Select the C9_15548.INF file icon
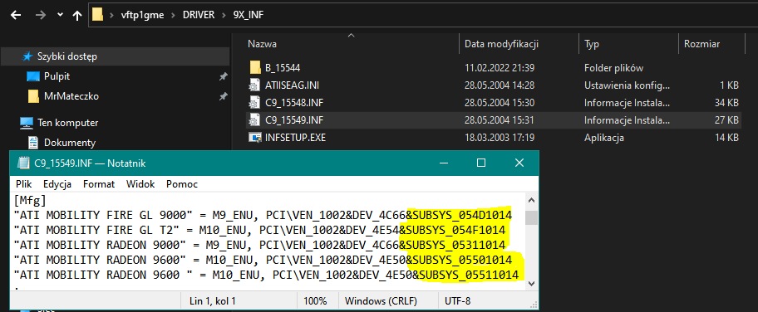Viewport: 758px width, 312px height. pyautogui.click(x=255, y=103)
